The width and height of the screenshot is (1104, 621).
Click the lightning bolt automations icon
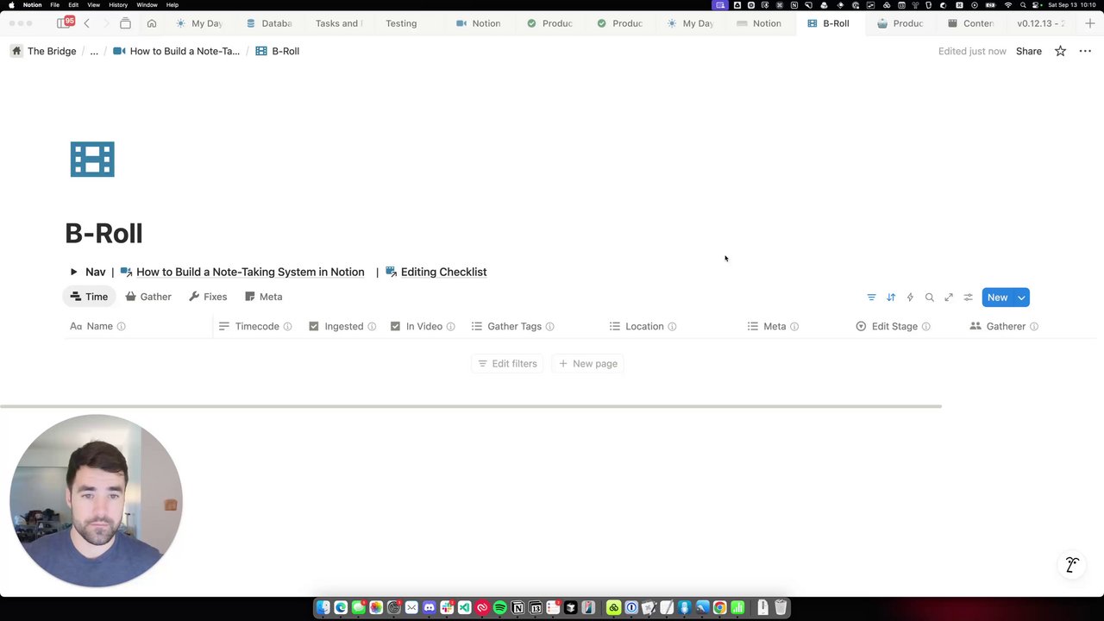pyautogui.click(x=910, y=298)
